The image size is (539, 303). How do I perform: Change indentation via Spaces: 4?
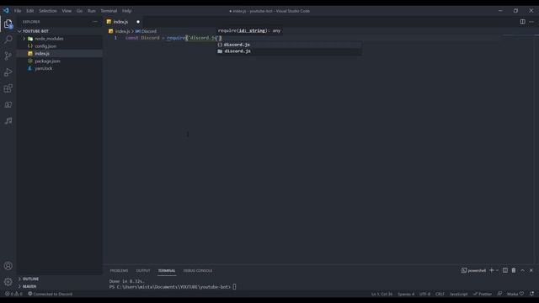click(x=406, y=294)
